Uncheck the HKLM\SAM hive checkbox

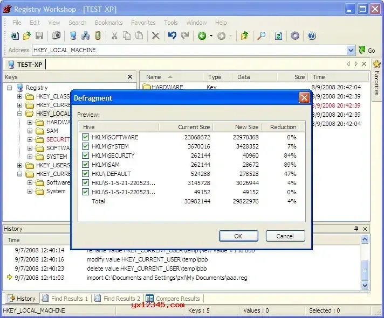tap(85, 164)
